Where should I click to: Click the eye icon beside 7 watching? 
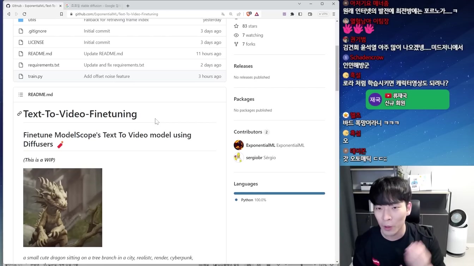(236, 35)
